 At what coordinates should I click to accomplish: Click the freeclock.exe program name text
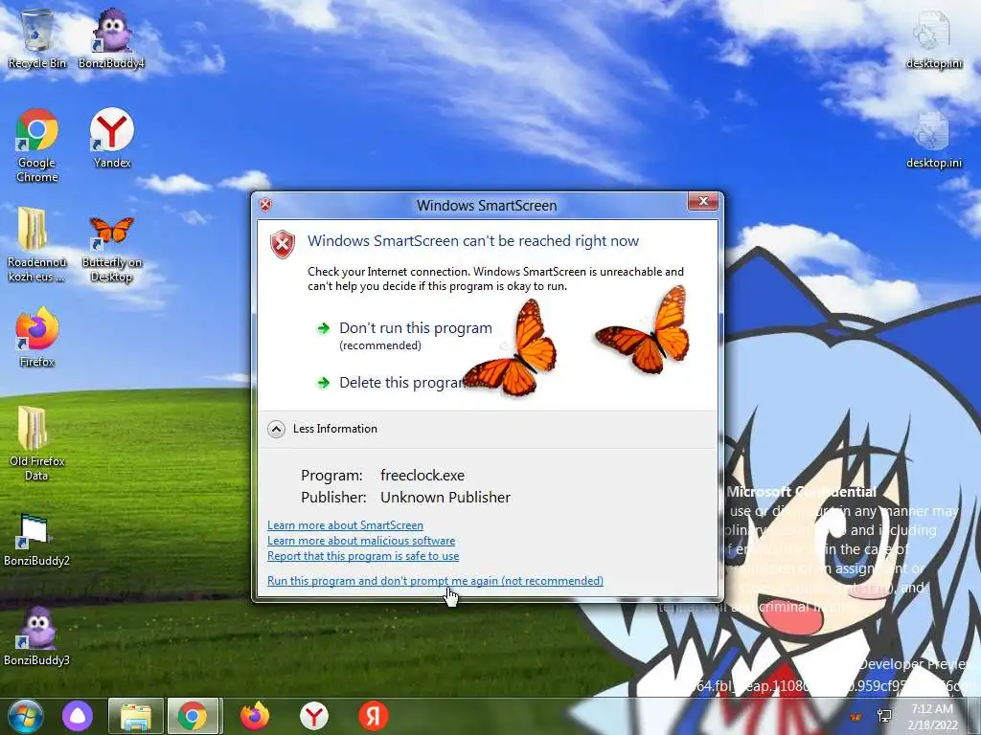[x=422, y=475]
